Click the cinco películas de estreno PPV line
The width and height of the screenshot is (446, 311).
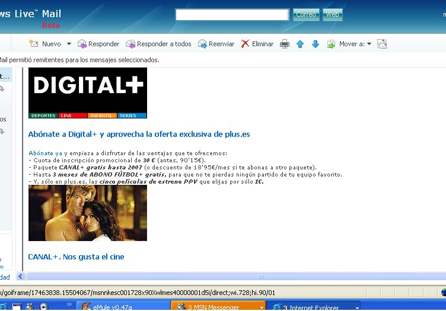[x=146, y=181]
